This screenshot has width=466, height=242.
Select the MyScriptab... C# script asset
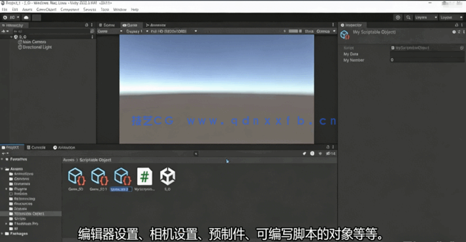point(144,179)
